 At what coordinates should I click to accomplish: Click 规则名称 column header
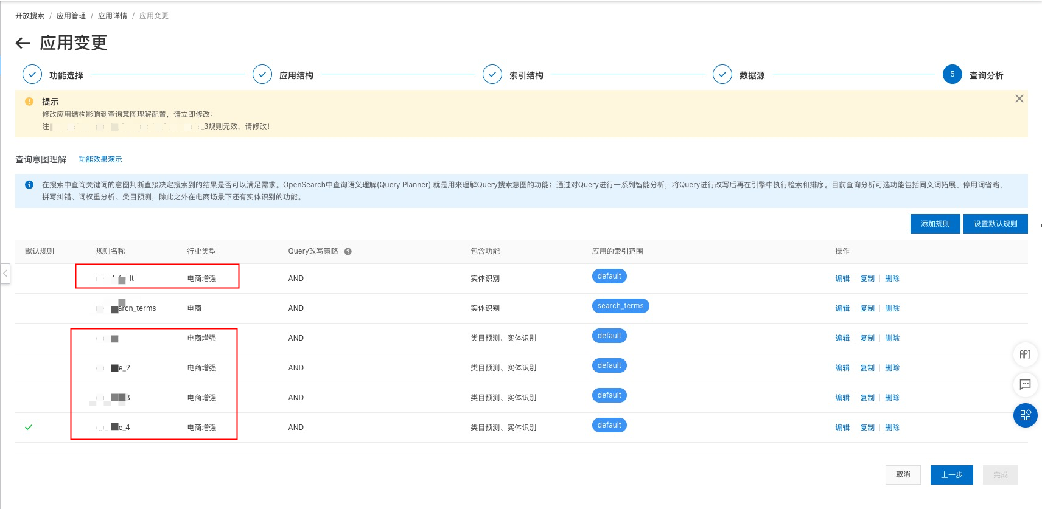click(110, 251)
